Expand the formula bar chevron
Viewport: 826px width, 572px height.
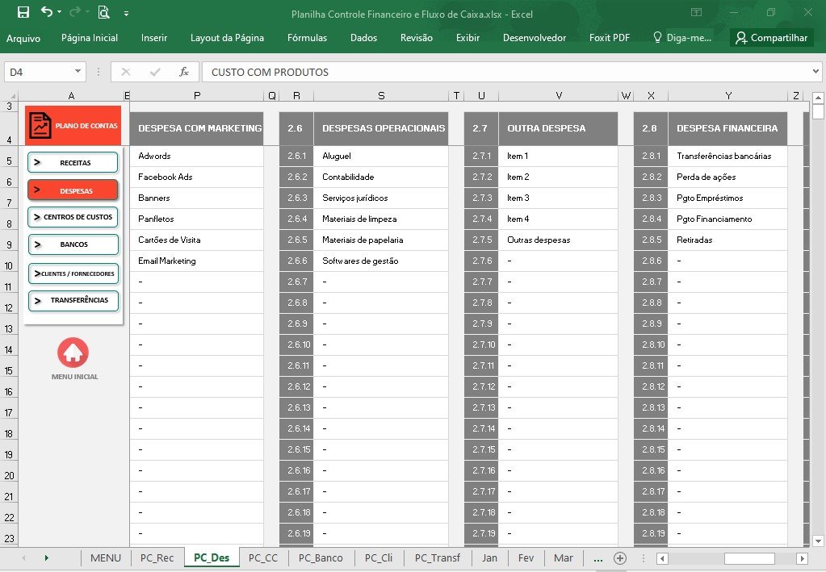(816, 72)
